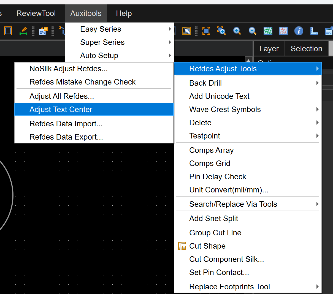The height and width of the screenshot is (294, 333).
Task: Click the red unrats grid icon
Action: (x=283, y=31)
